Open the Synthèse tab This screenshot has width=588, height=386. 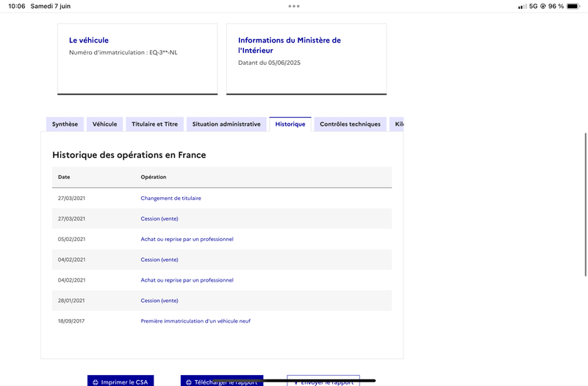pos(65,124)
